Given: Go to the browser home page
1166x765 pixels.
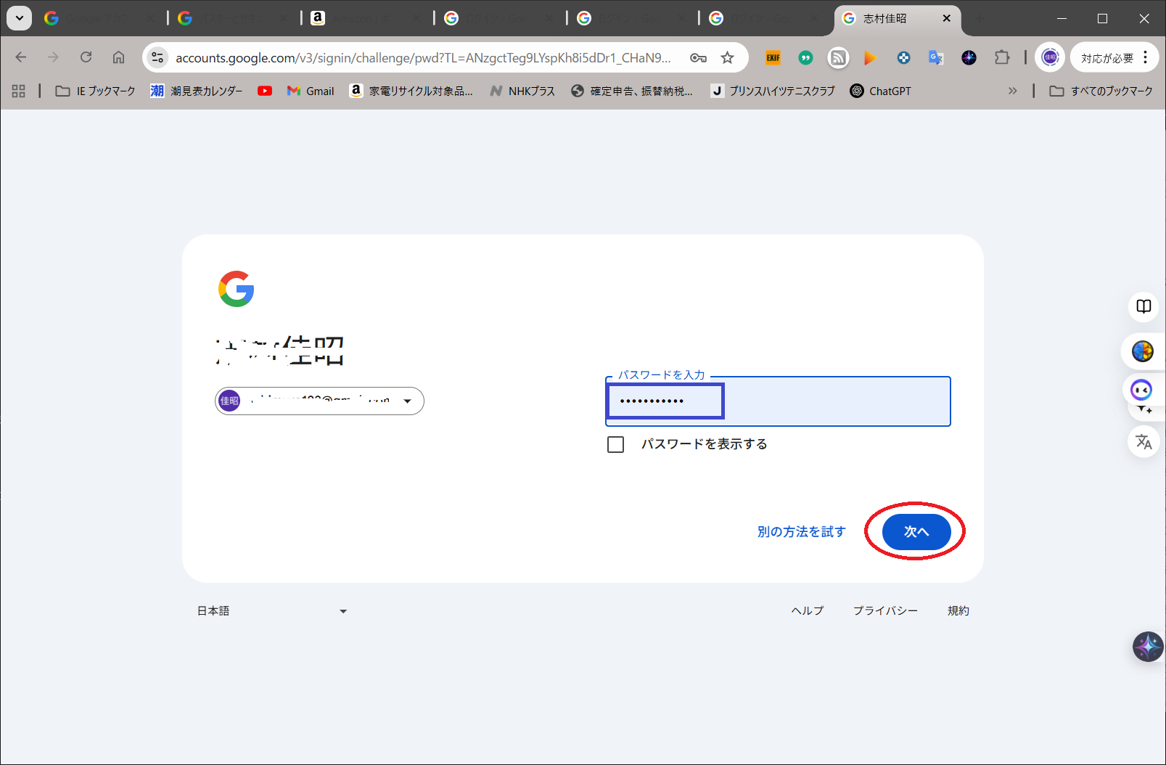Looking at the screenshot, I should coord(118,57).
